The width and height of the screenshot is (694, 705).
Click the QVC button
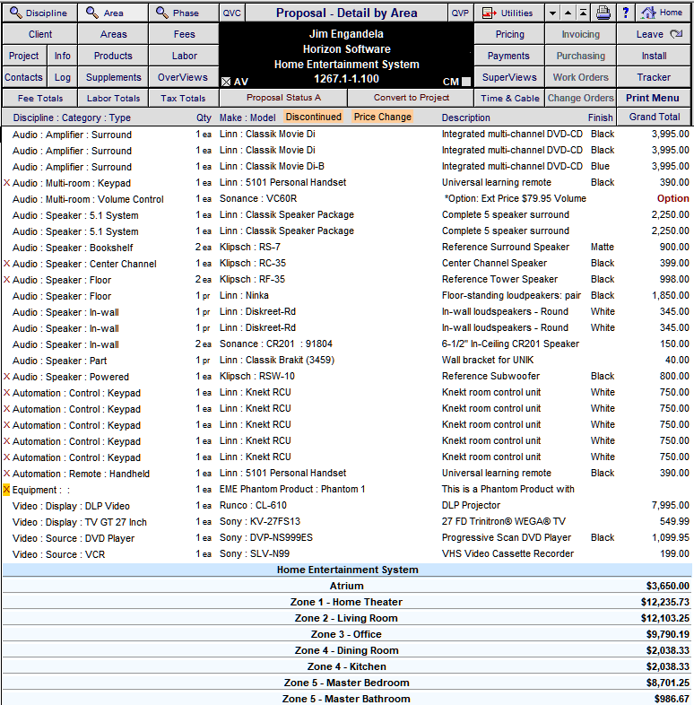pos(232,13)
